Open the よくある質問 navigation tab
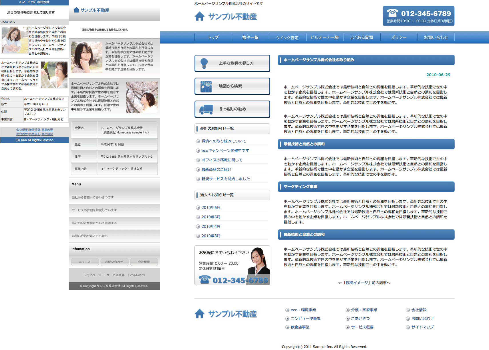The image size is (489, 350). (361, 37)
